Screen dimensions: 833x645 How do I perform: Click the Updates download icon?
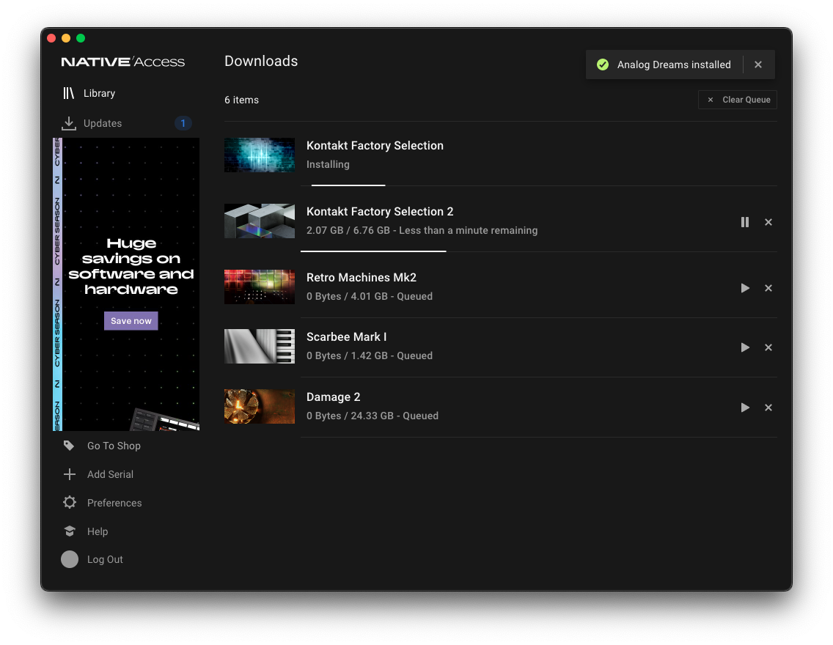coord(68,123)
